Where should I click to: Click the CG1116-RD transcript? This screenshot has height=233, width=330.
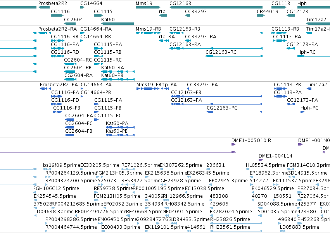[x=58, y=56]
